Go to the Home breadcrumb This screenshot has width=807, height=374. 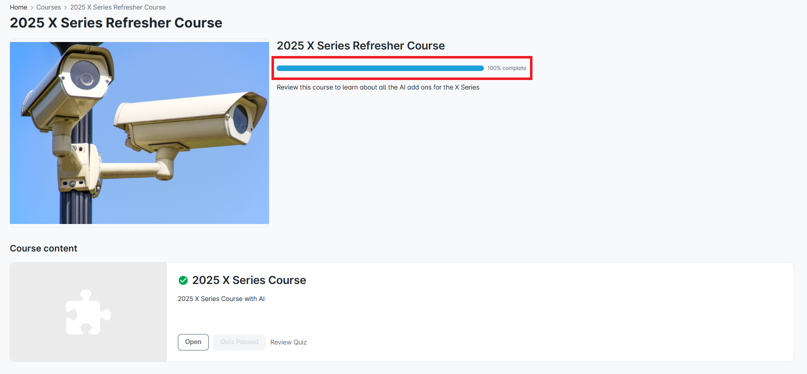click(19, 7)
